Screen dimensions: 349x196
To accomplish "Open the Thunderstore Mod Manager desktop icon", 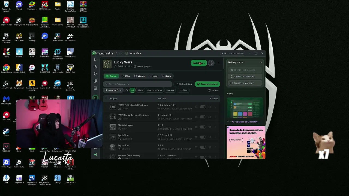I will click(x=58, y=54).
